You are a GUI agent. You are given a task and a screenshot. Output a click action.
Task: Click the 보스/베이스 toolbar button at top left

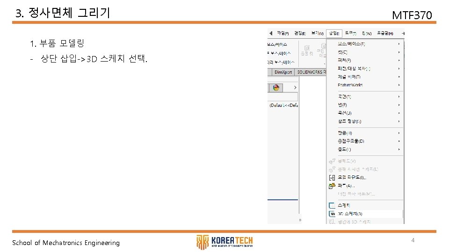[277, 45]
